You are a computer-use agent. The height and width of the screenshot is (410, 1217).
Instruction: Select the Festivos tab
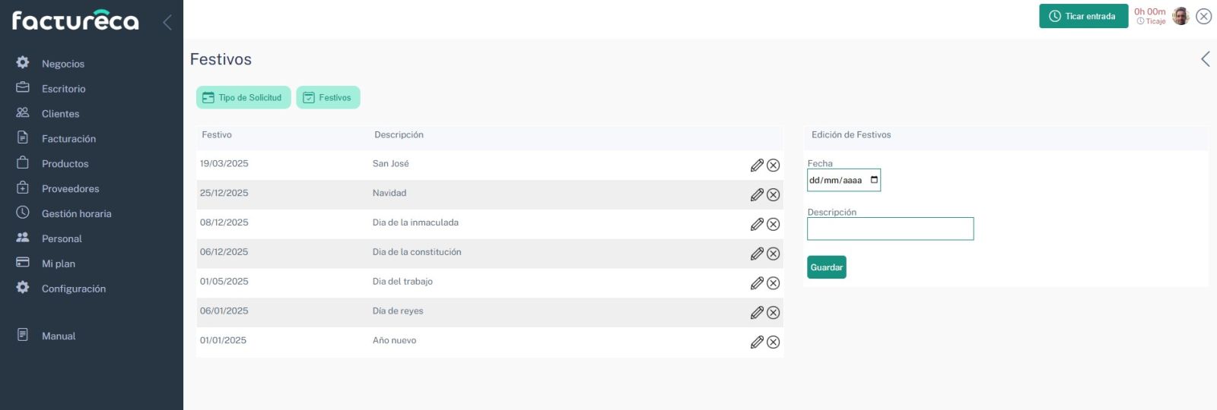328,98
